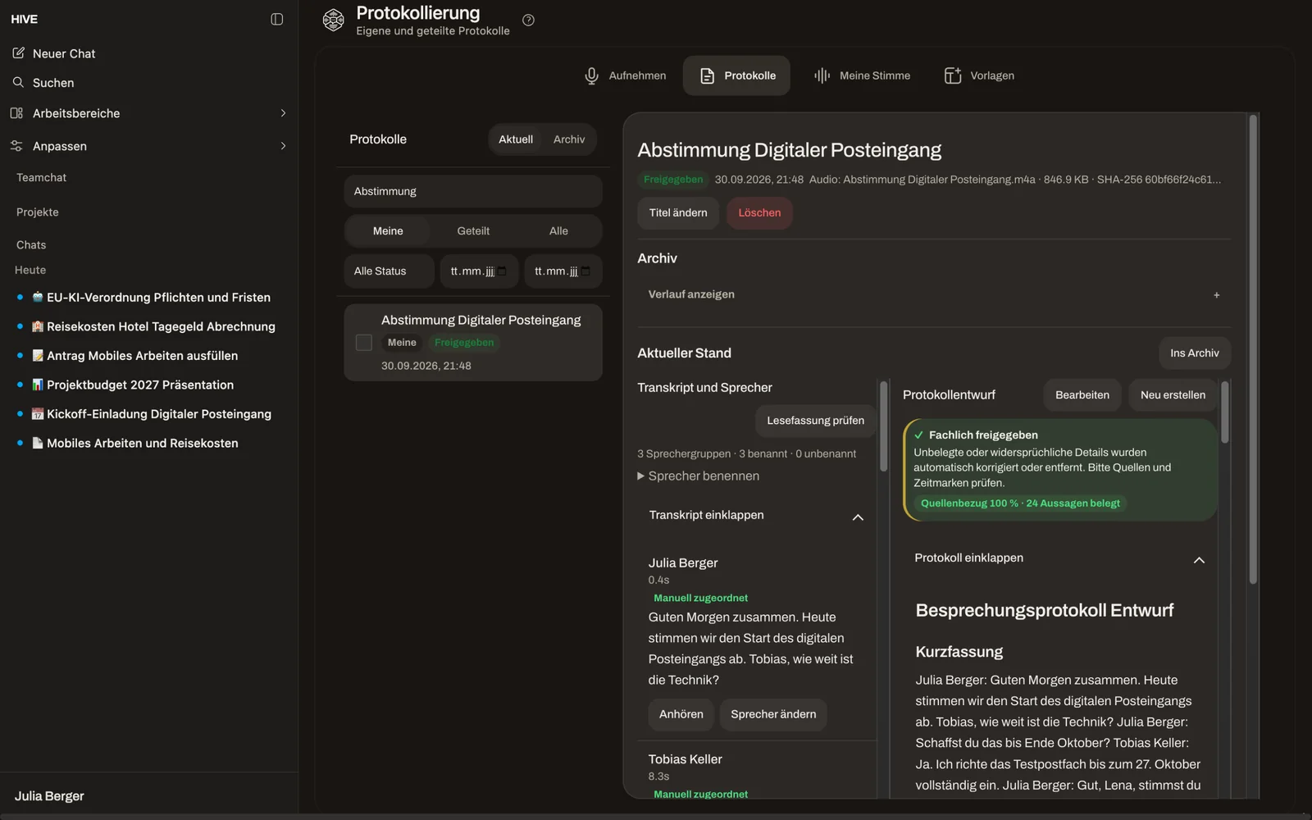Collapse the transcript via Transkript einklappen chevron
Screen dimensions: 1312x820
click(x=858, y=517)
